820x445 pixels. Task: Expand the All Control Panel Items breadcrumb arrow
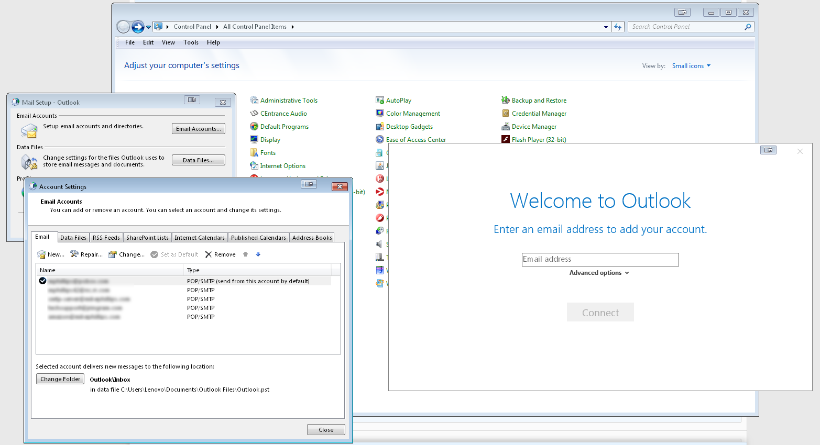pyautogui.click(x=292, y=27)
